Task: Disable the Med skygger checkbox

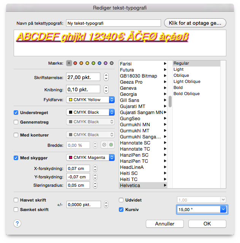Action: pyautogui.click(x=16, y=158)
